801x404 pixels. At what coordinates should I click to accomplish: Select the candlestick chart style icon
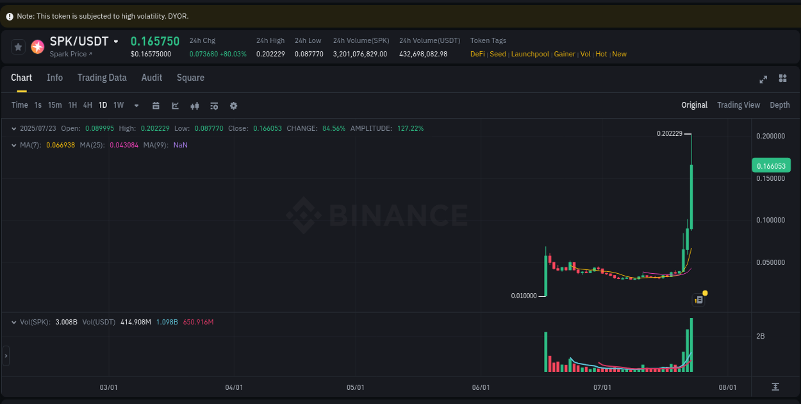[x=195, y=105]
